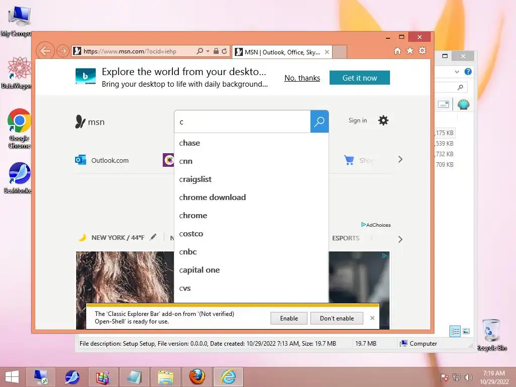This screenshot has height=387, width=516.
Task: Select the chase suggestion
Action: [x=251, y=143]
